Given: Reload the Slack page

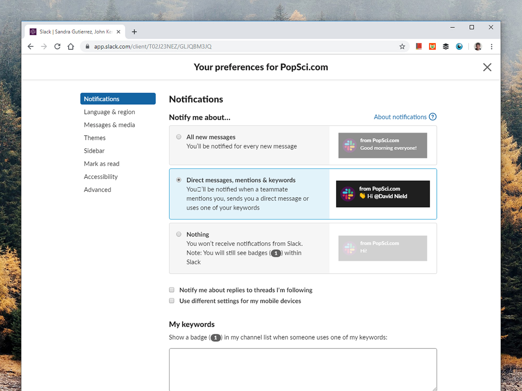Looking at the screenshot, I should point(57,46).
